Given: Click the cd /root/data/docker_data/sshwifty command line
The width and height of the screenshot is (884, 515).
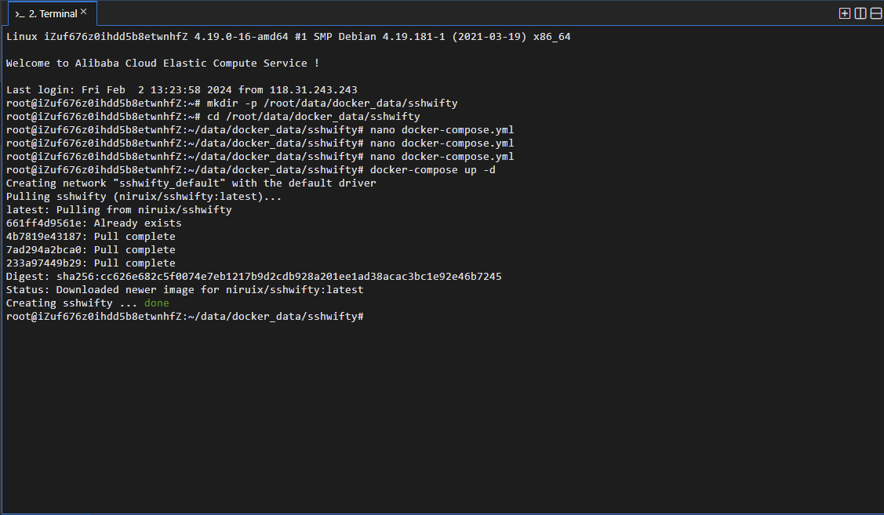Looking at the screenshot, I should point(213,117).
